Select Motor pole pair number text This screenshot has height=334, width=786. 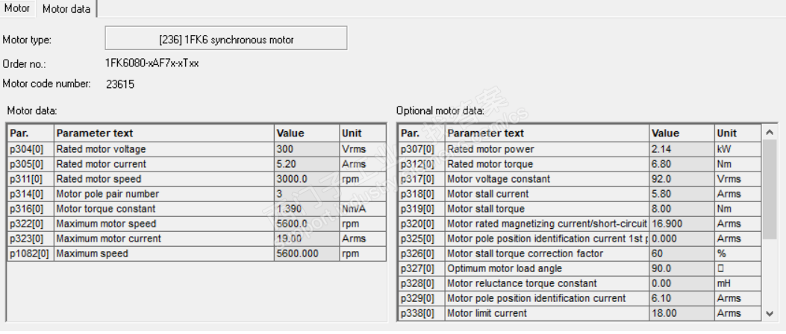[x=107, y=194]
